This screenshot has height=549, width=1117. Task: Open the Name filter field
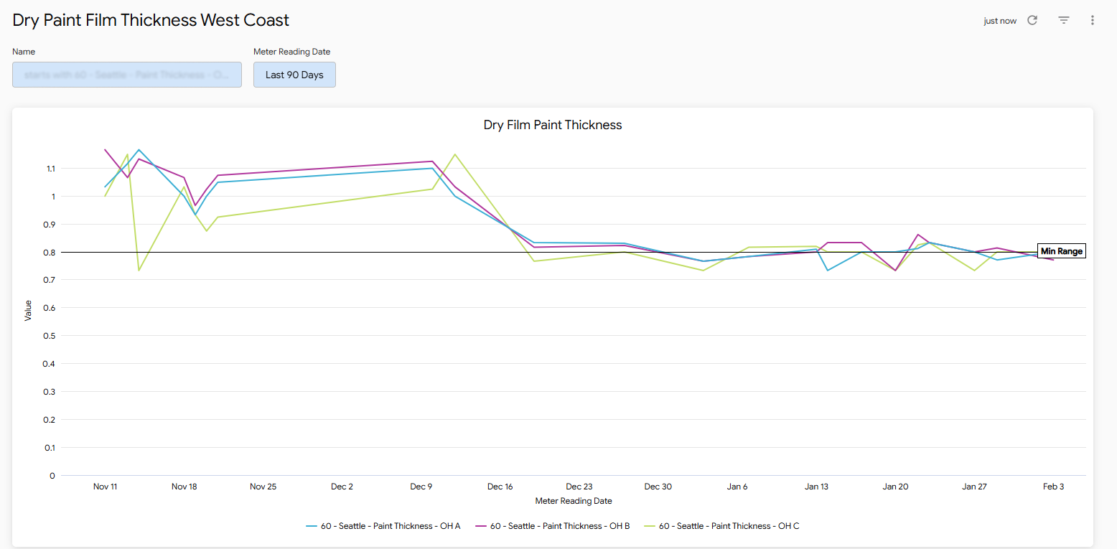[x=127, y=75]
